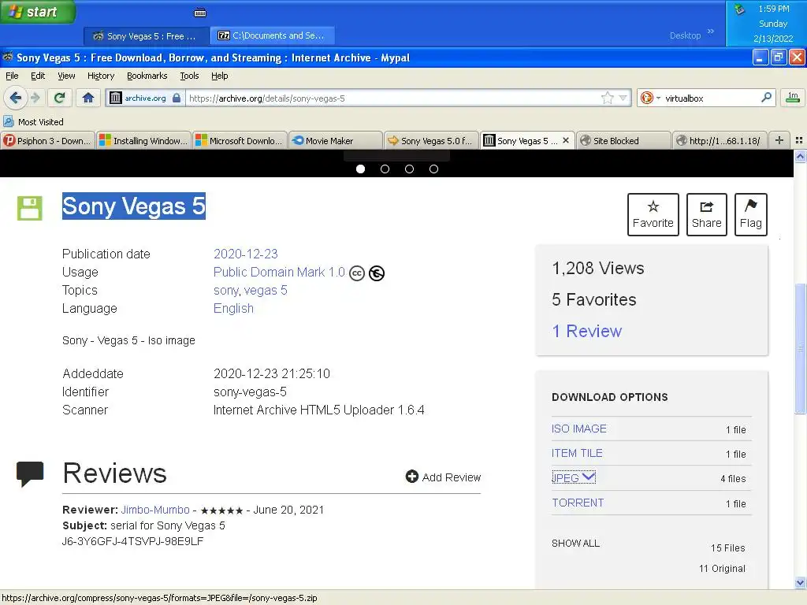The height and width of the screenshot is (605, 807).
Task: Click the vertical scrollbar thumb
Action: 800,348
